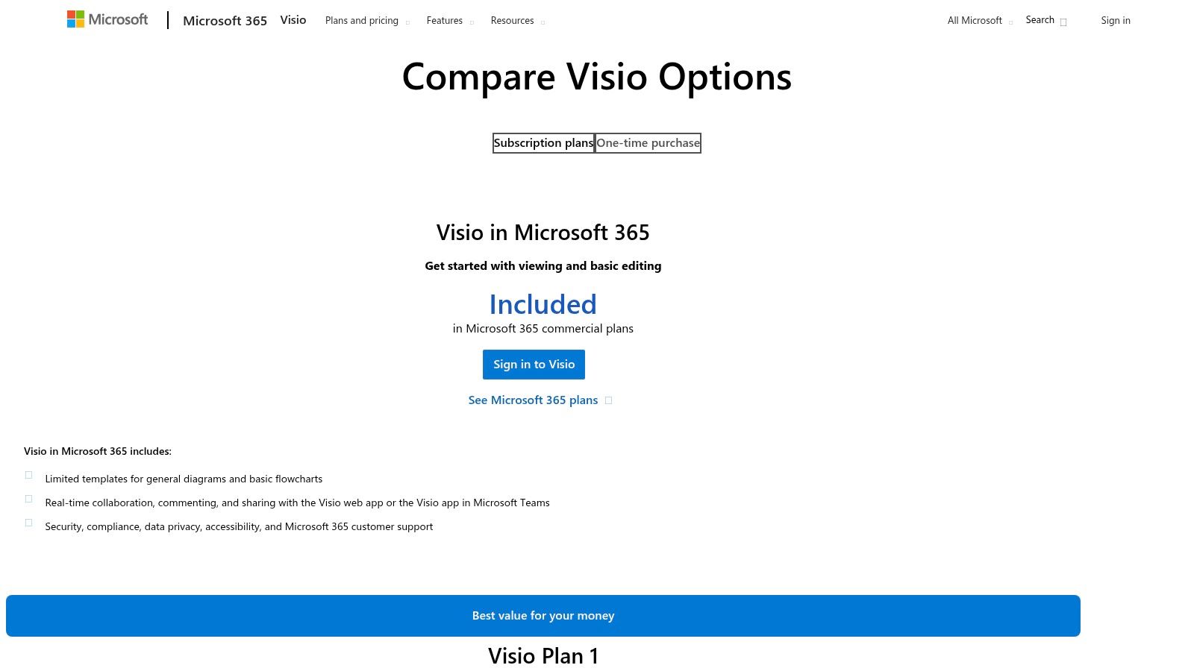Expand the Plans and pricing dropdown
1194x671 pixels.
[x=361, y=20]
